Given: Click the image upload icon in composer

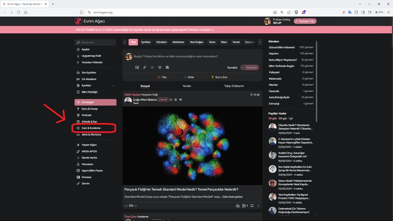Looking at the screenshot, I should (x=137, y=67).
